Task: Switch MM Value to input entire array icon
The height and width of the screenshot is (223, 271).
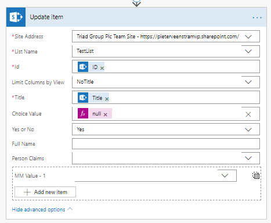Action: (x=256, y=175)
